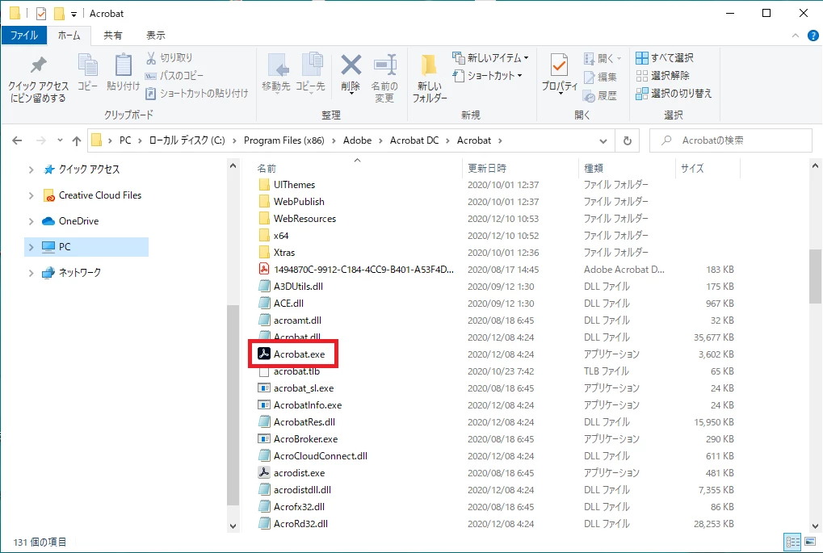Screen dimensions: 823x553
Task: Open the Shortcut (ショートカット) dropdown
Action: [488, 76]
